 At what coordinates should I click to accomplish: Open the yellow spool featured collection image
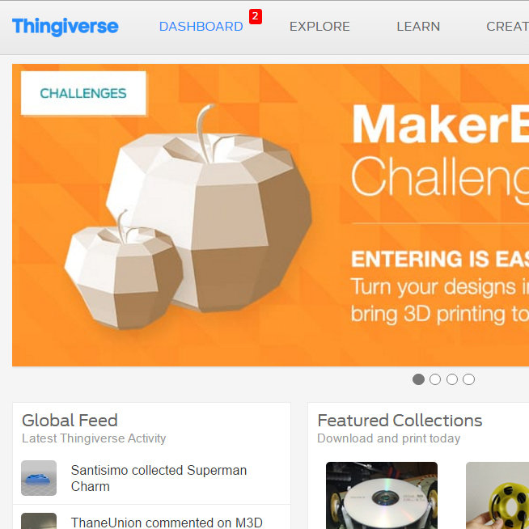click(497, 495)
